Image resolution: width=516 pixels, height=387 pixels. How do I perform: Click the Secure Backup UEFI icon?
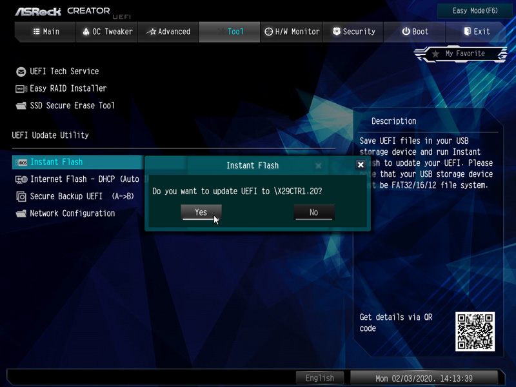coord(21,197)
